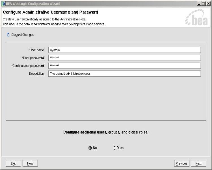Click the "Create a user automatically assigned" line
This screenshot has height=170, width=212.
tap(44, 19)
